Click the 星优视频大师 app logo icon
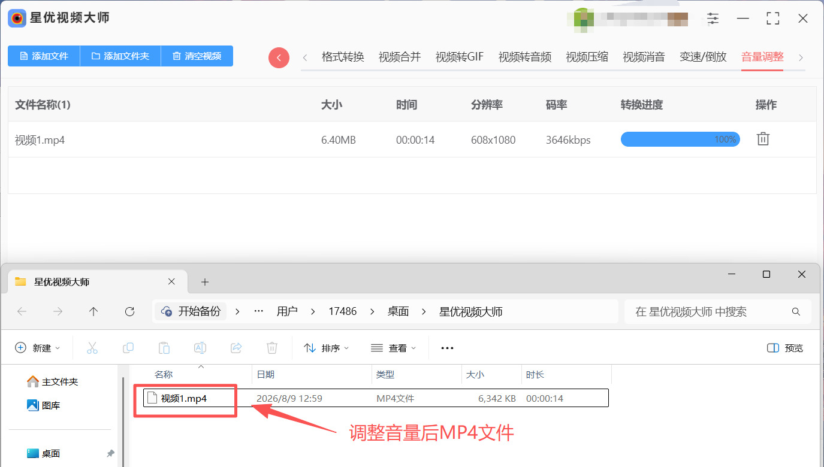 point(17,18)
